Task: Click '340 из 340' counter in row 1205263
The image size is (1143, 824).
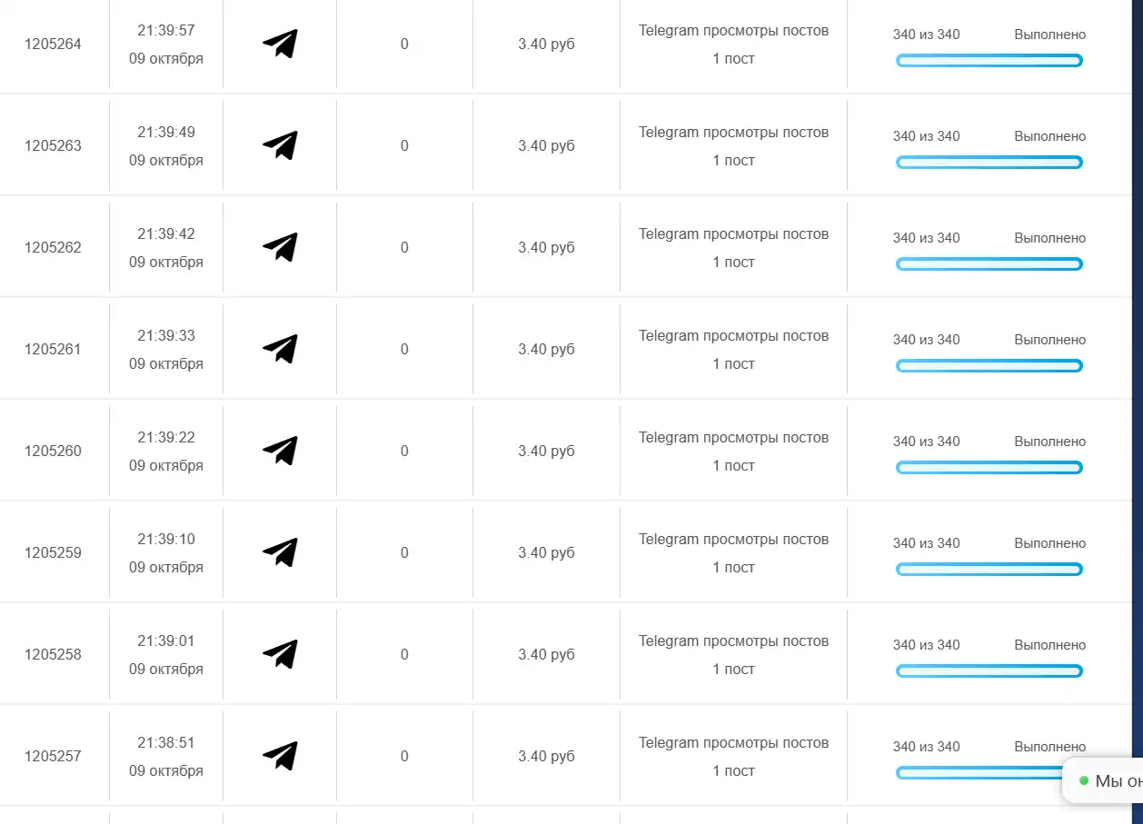Action: pyautogui.click(x=926, y=136)
